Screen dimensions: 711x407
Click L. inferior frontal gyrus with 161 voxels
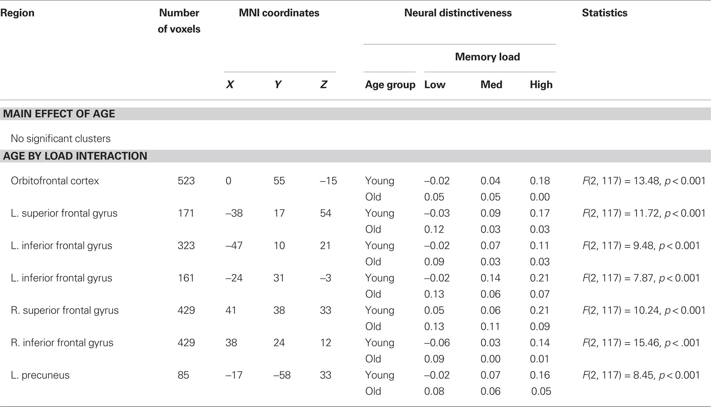click(x=61, y=278)
